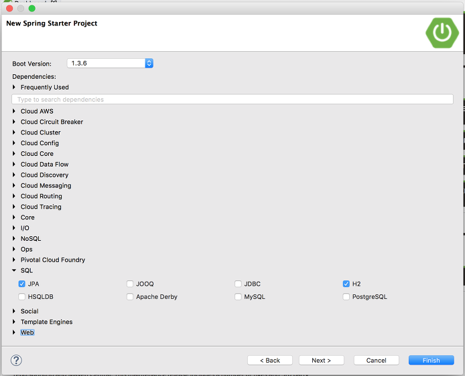Go to Next > page

coord(321,361)
